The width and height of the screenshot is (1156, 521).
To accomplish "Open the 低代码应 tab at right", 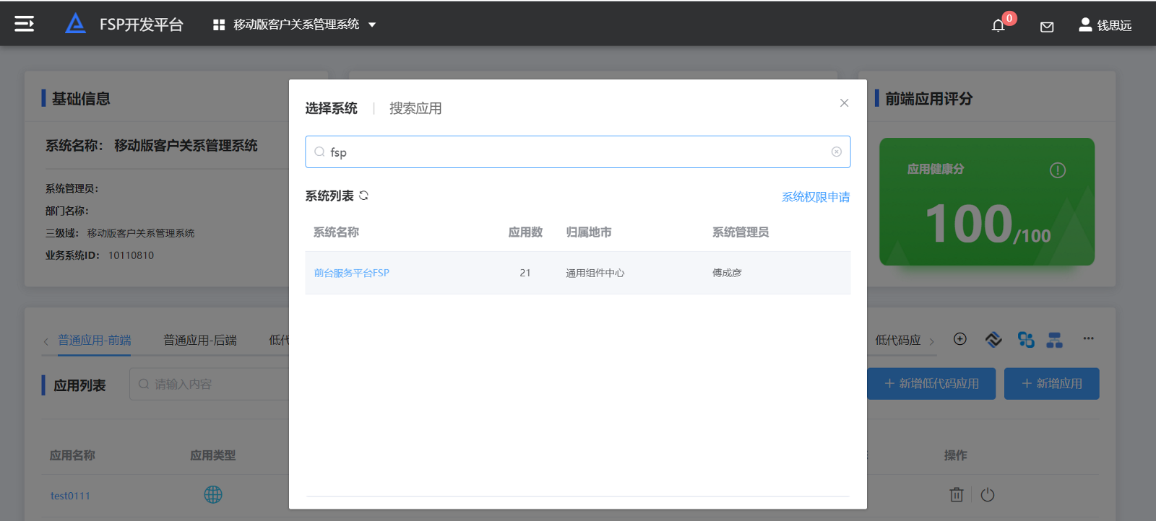I will click(x=898, y=340).
